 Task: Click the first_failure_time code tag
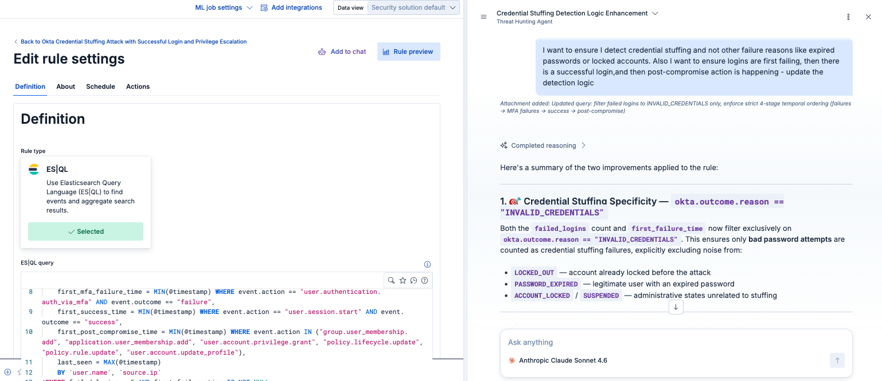pyautogui.click(x=666, y=228)
